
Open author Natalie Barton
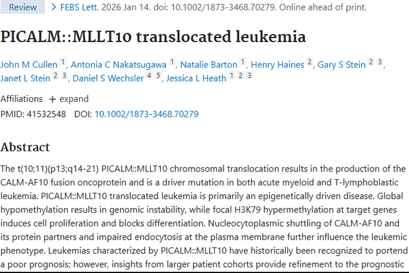209,64
